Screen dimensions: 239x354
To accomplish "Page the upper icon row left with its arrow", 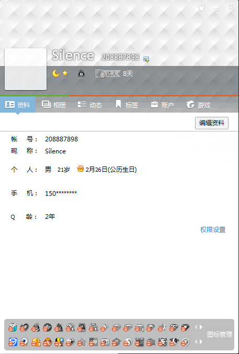I will pyautogui.click(x=196, y=327).
